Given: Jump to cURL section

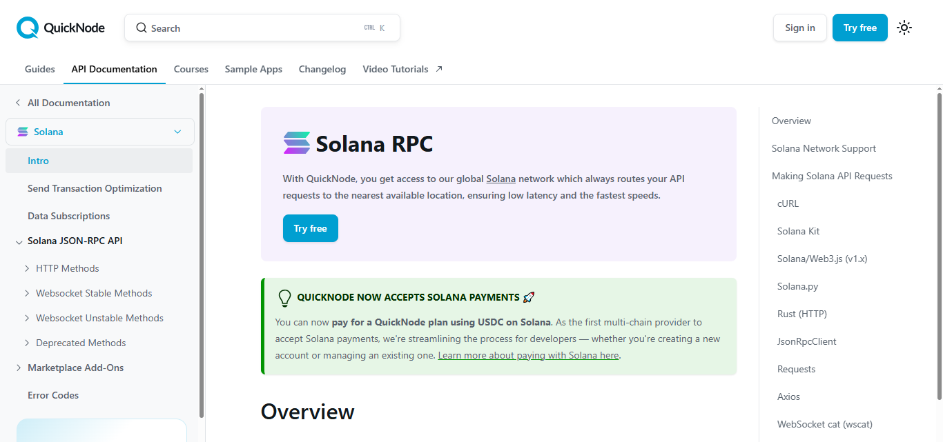Looking at the screenshot, I should 788,203.
